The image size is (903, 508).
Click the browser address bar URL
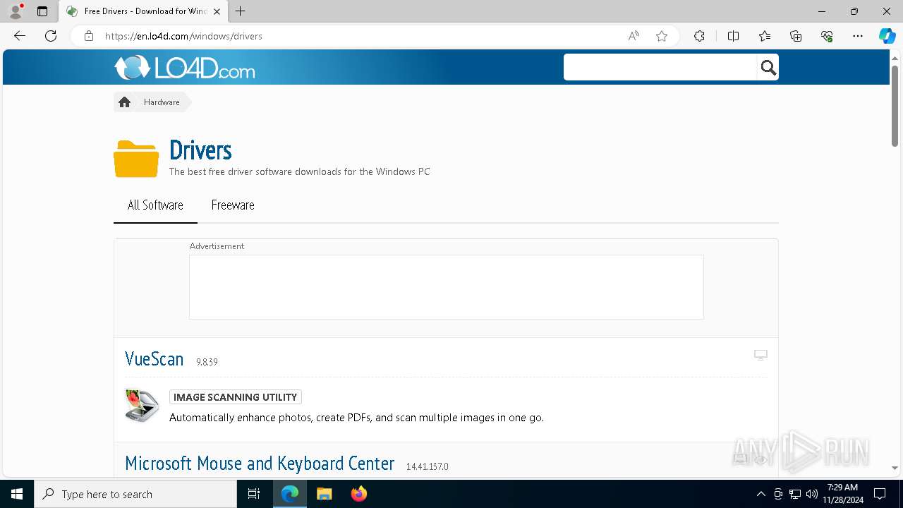click(x=183, y=36)
